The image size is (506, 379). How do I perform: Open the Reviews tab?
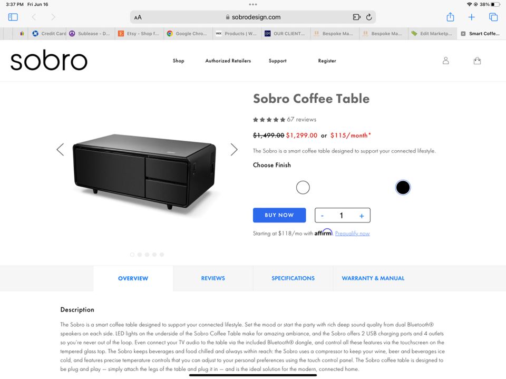213,278
